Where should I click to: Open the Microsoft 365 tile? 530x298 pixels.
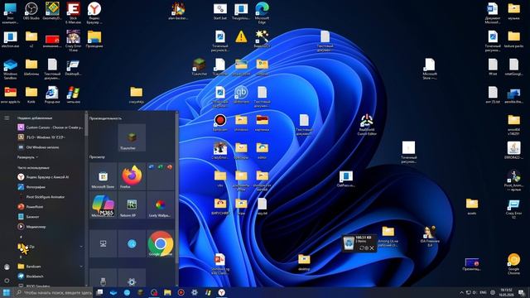[103, 205]
